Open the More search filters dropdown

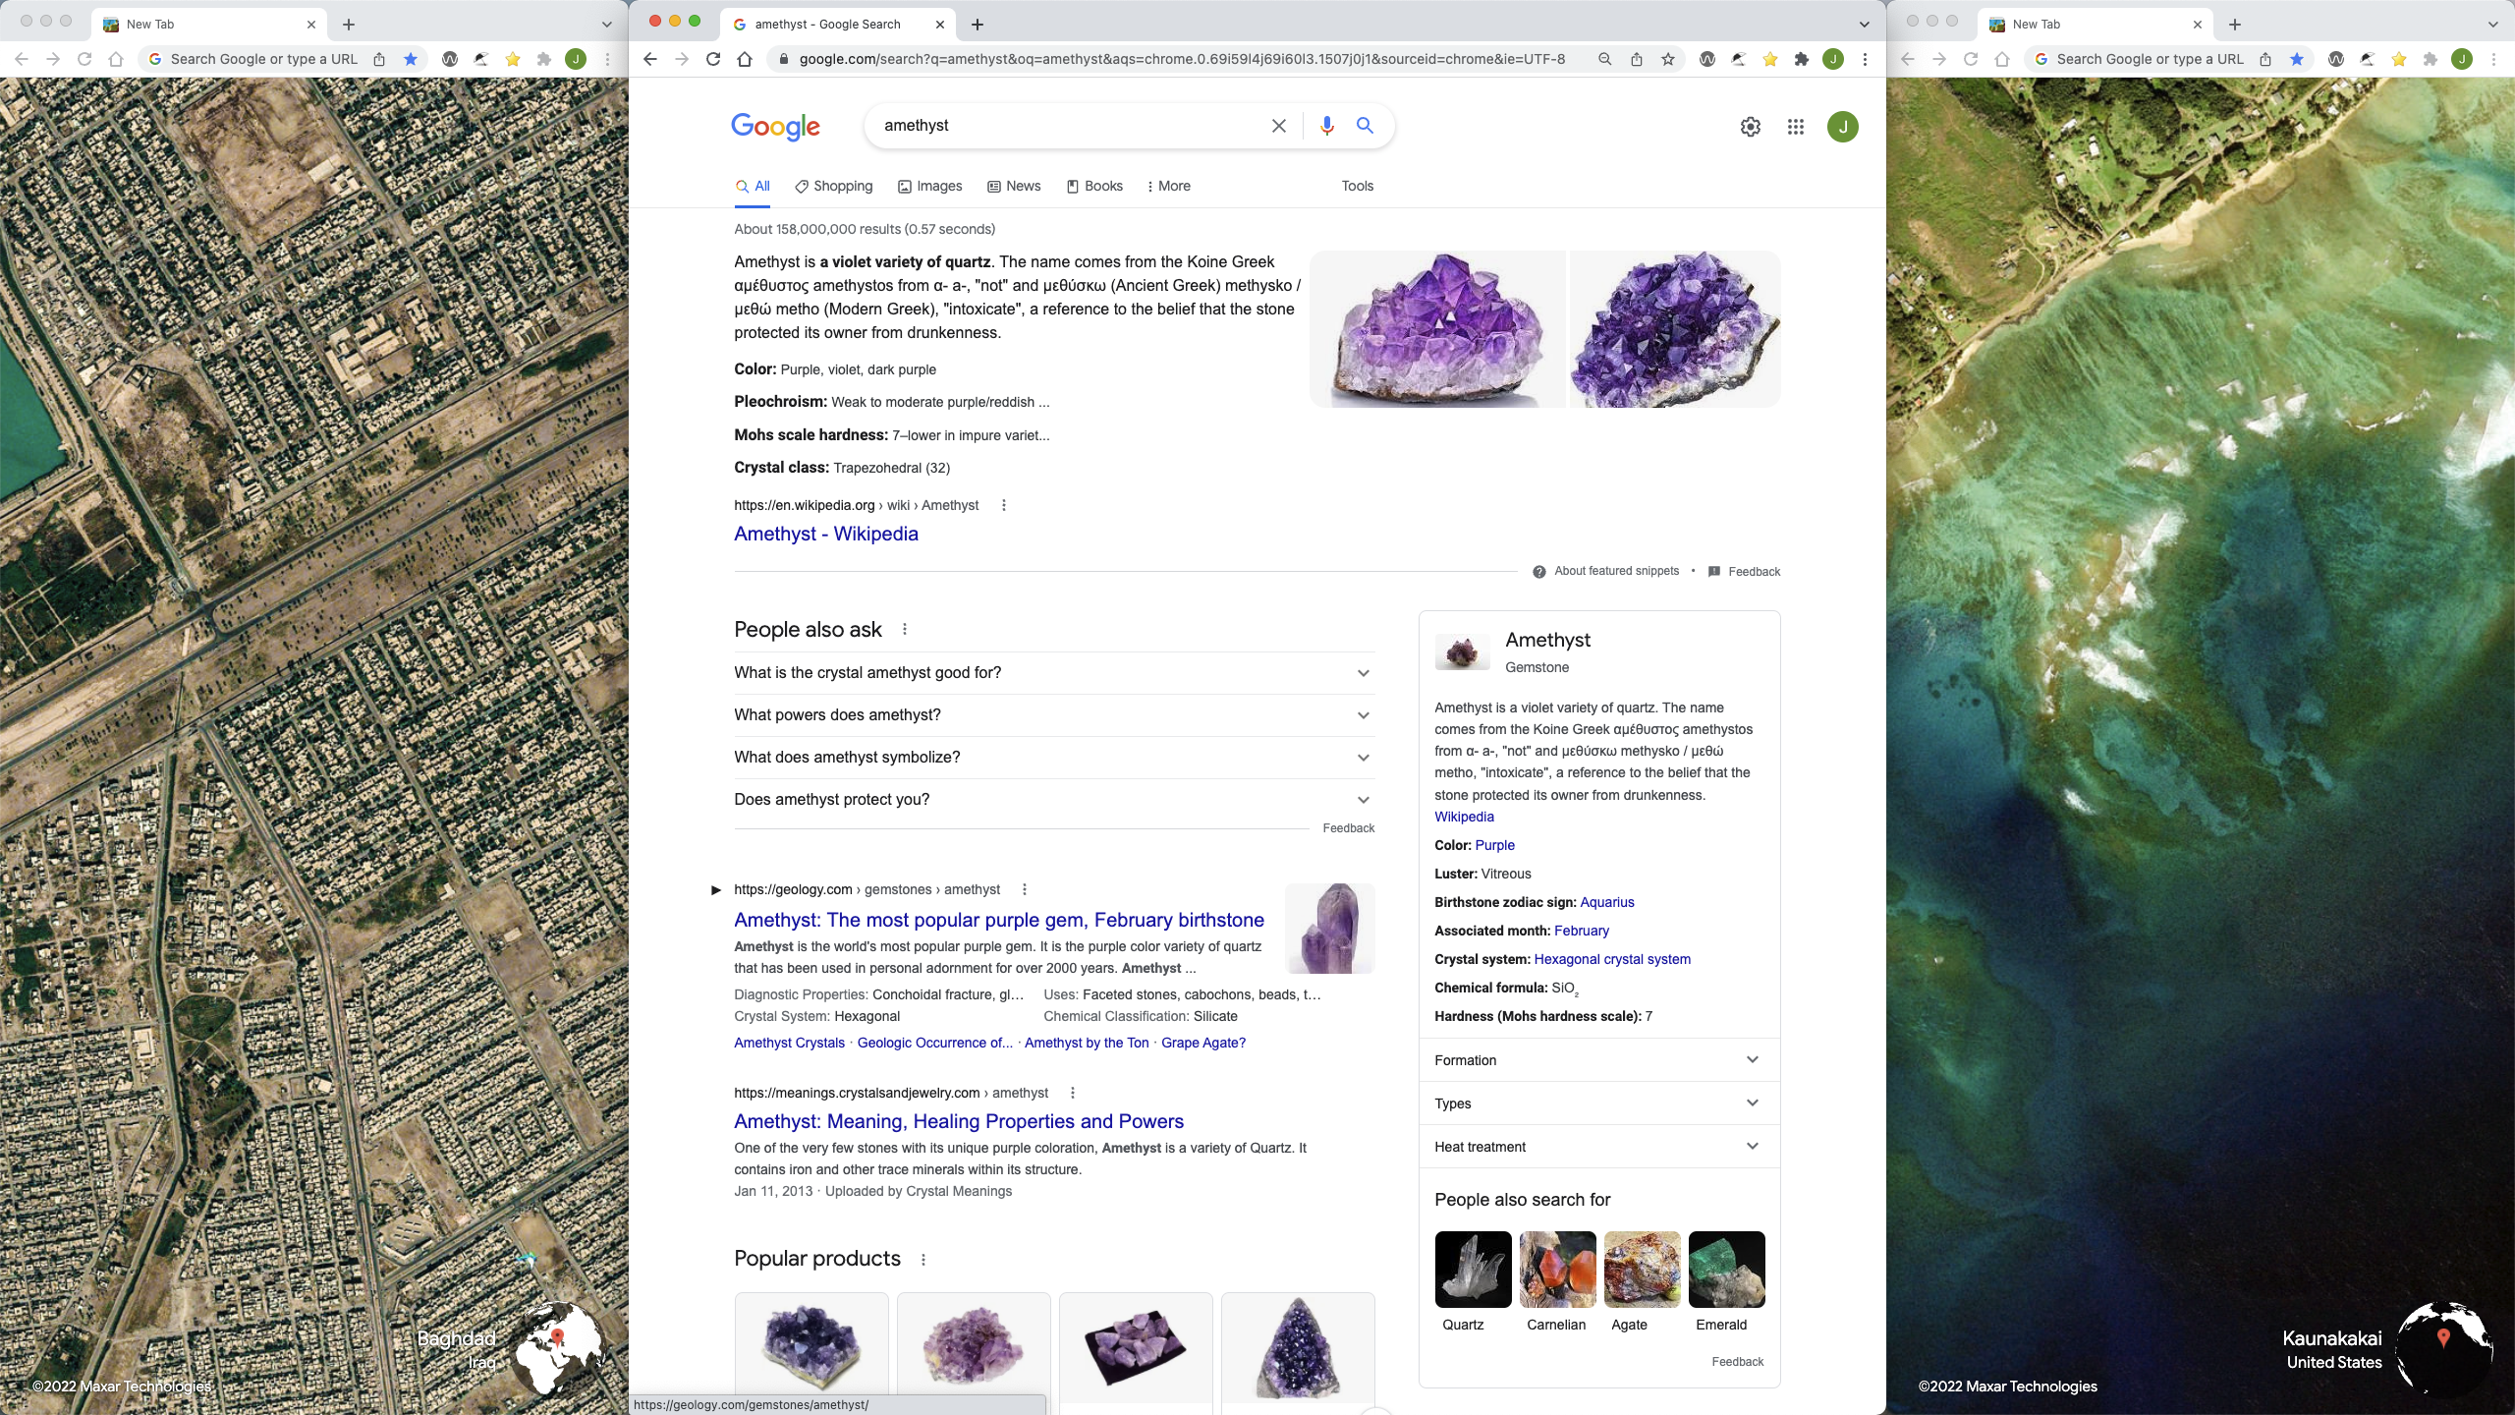point(1168,186)
